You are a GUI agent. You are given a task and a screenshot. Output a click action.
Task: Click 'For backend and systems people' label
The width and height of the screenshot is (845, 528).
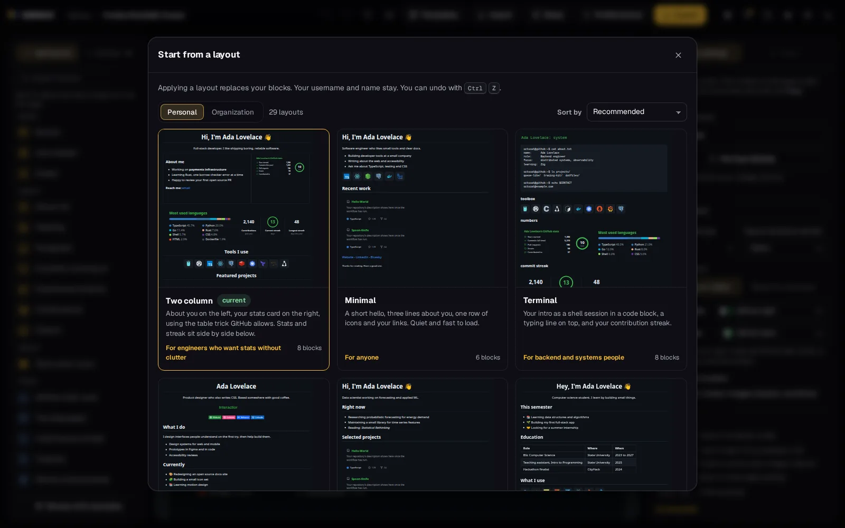(574, 357)
